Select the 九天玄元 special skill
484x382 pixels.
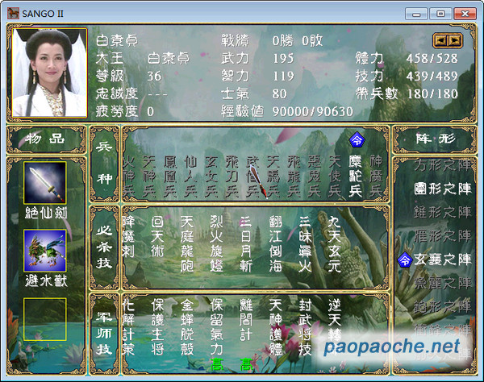(334, 244)
